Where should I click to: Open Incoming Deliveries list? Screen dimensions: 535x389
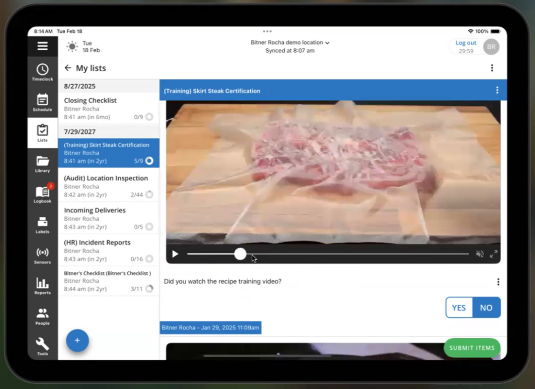(109, 218)
